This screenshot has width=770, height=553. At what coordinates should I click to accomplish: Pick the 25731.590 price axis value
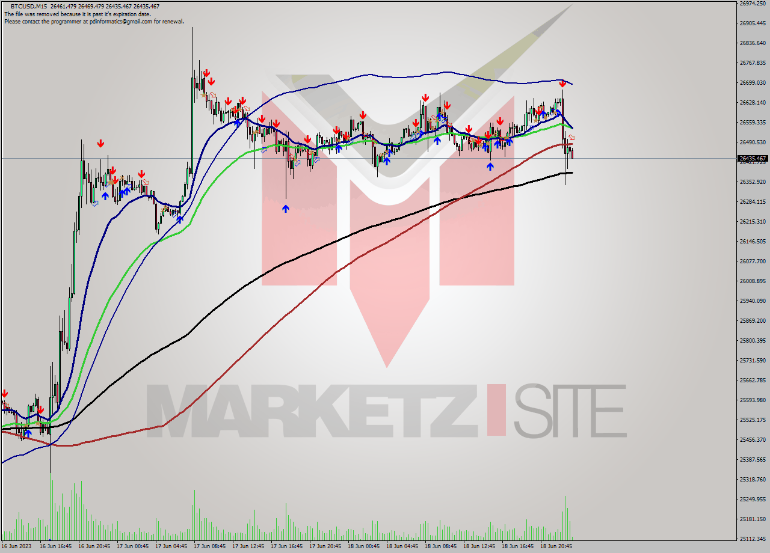point(753,361)
